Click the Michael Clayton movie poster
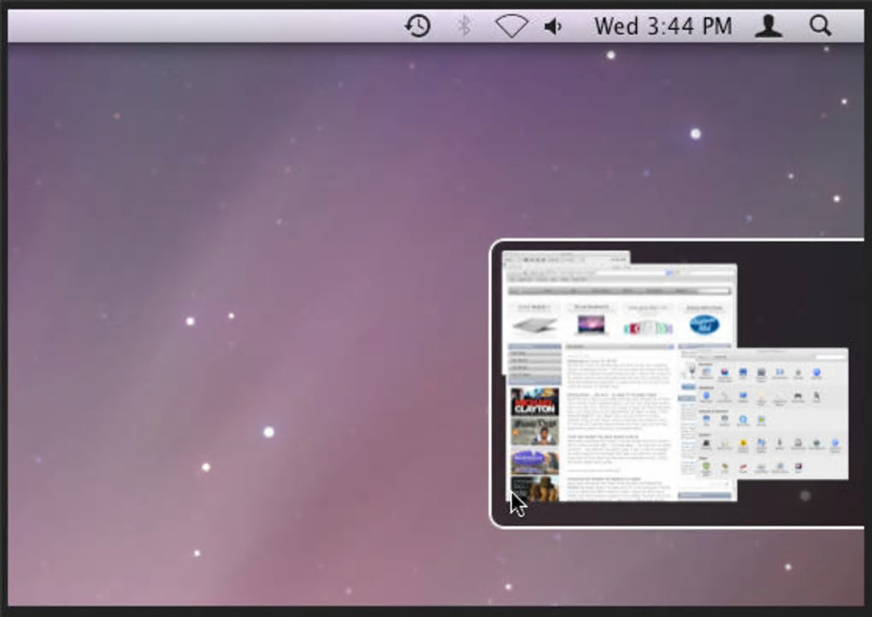The width and height of the screenshot is (872, 617). (535, 402)
